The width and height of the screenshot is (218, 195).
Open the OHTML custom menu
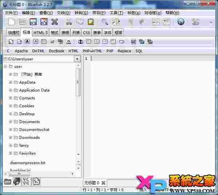tap(38, 51)
